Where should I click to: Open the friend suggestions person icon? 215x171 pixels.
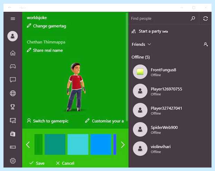[206, 44]
